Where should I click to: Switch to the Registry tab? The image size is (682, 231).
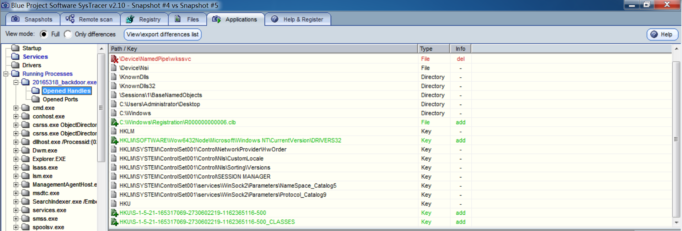pos(144,19)
